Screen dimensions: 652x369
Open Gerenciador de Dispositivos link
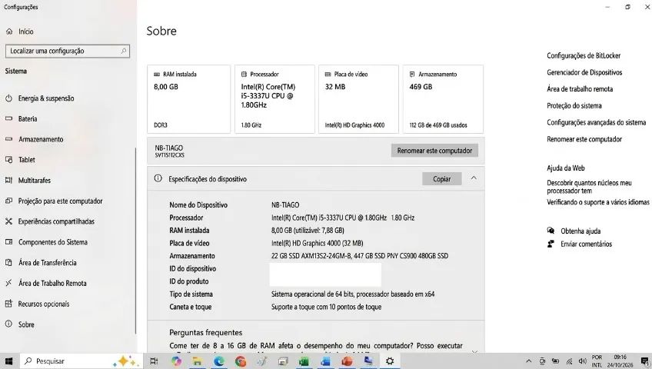[x=584, y=72]
